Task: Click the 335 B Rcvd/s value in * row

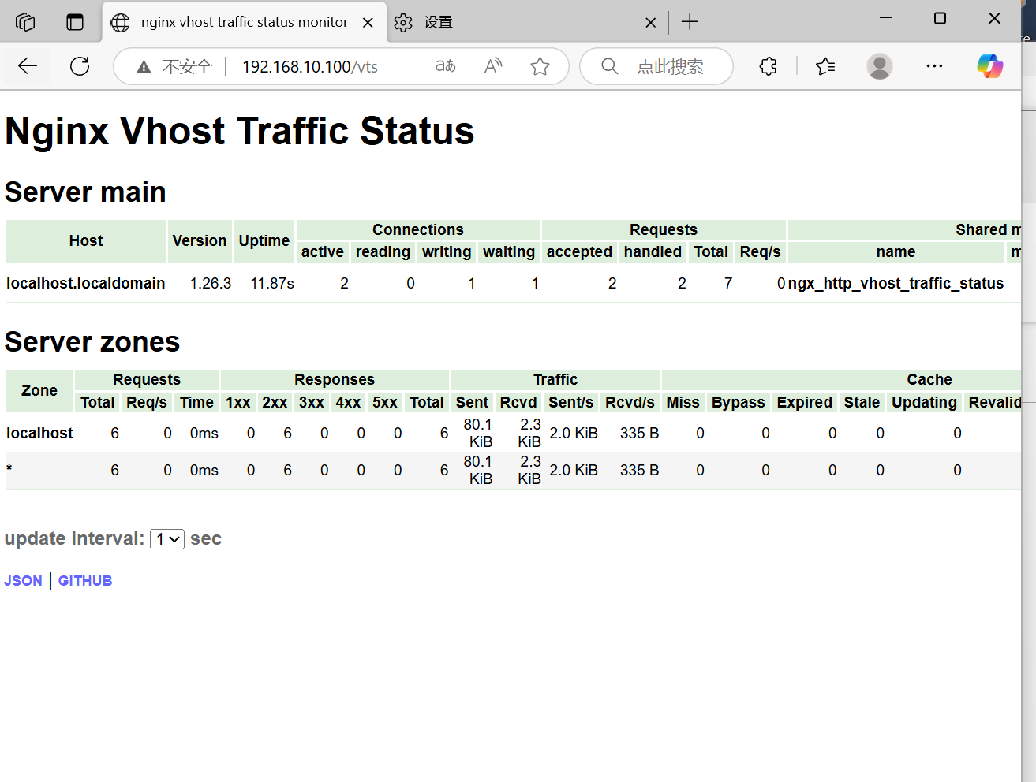Action: point(639,470)
